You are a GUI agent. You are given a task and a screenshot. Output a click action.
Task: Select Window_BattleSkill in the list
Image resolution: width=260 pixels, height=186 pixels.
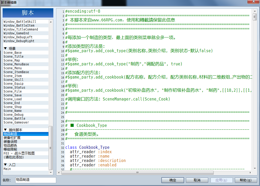coord(26,21)
